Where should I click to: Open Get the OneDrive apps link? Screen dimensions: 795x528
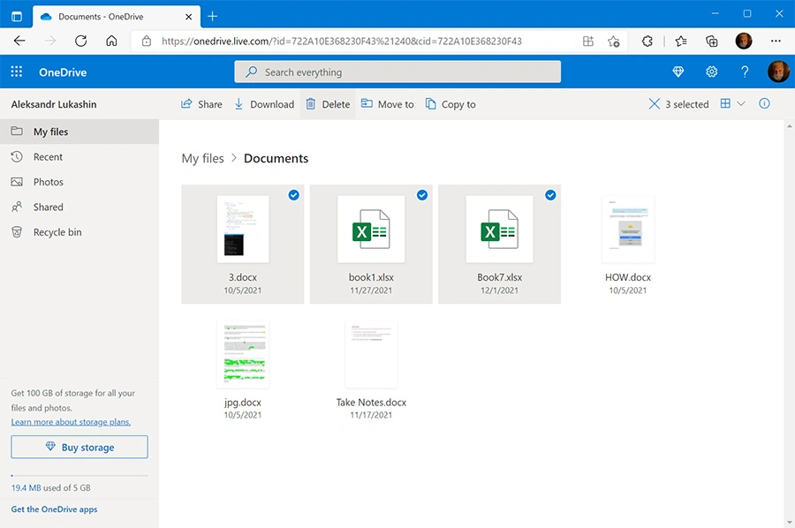click(54, 509)
